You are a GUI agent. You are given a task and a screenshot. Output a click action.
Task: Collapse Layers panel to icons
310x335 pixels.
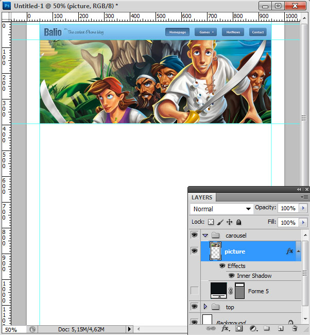(299, 189)
